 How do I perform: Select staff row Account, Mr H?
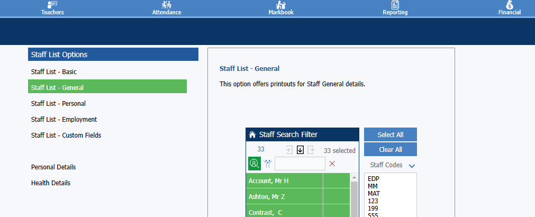click(x=298, y=181)
